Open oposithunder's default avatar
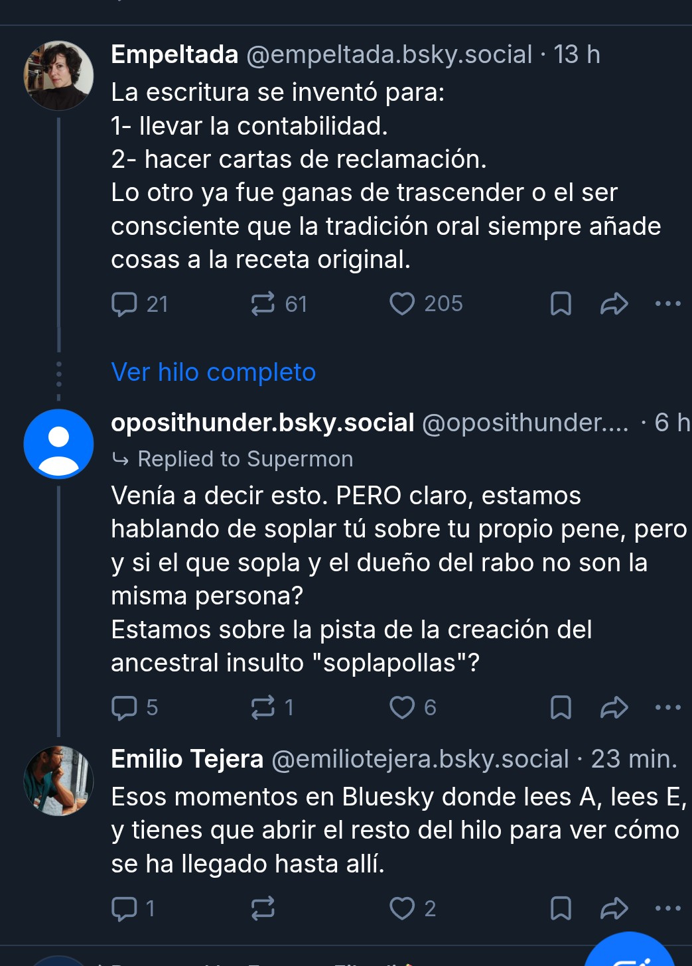 pyautogui.click(x=58, y=444)
